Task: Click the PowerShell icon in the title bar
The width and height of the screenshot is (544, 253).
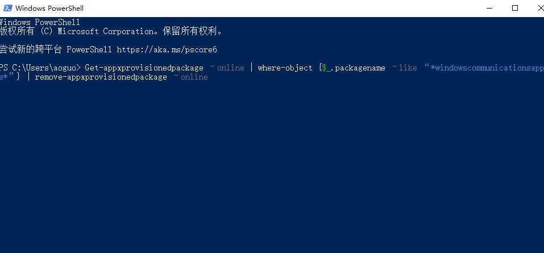Action: [7, 8]
